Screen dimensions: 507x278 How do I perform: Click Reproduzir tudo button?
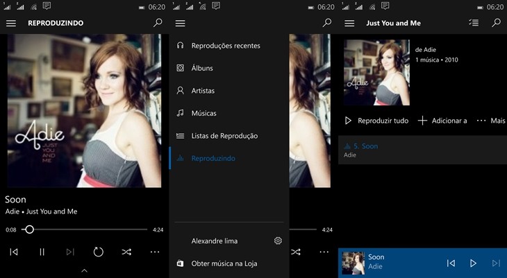(x=377, y=121)
